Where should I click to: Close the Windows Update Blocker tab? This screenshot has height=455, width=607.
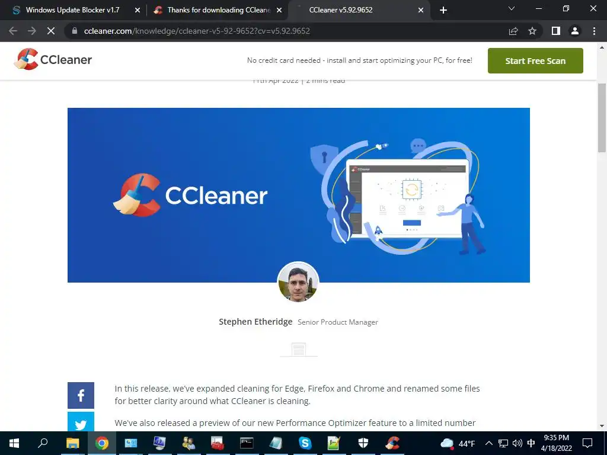coord(137,11)
